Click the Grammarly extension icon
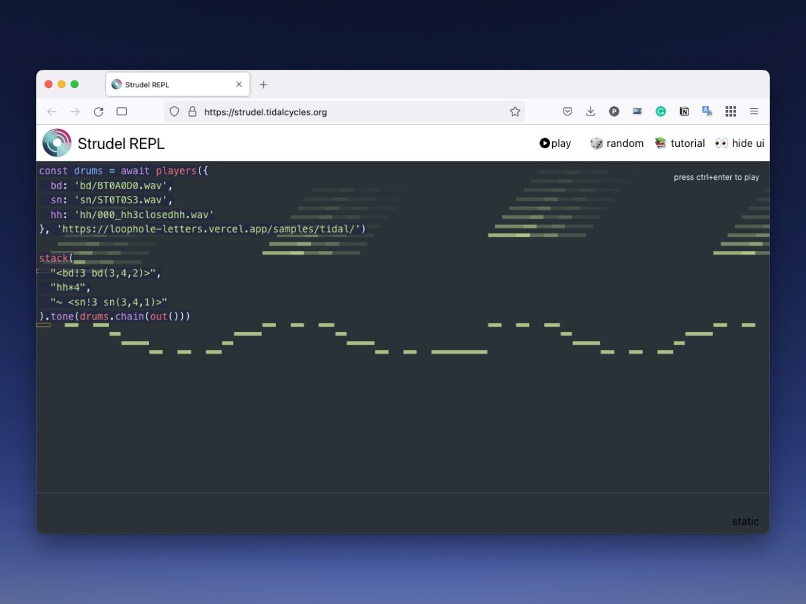This screenshot has height=604, width=806. 661,112
